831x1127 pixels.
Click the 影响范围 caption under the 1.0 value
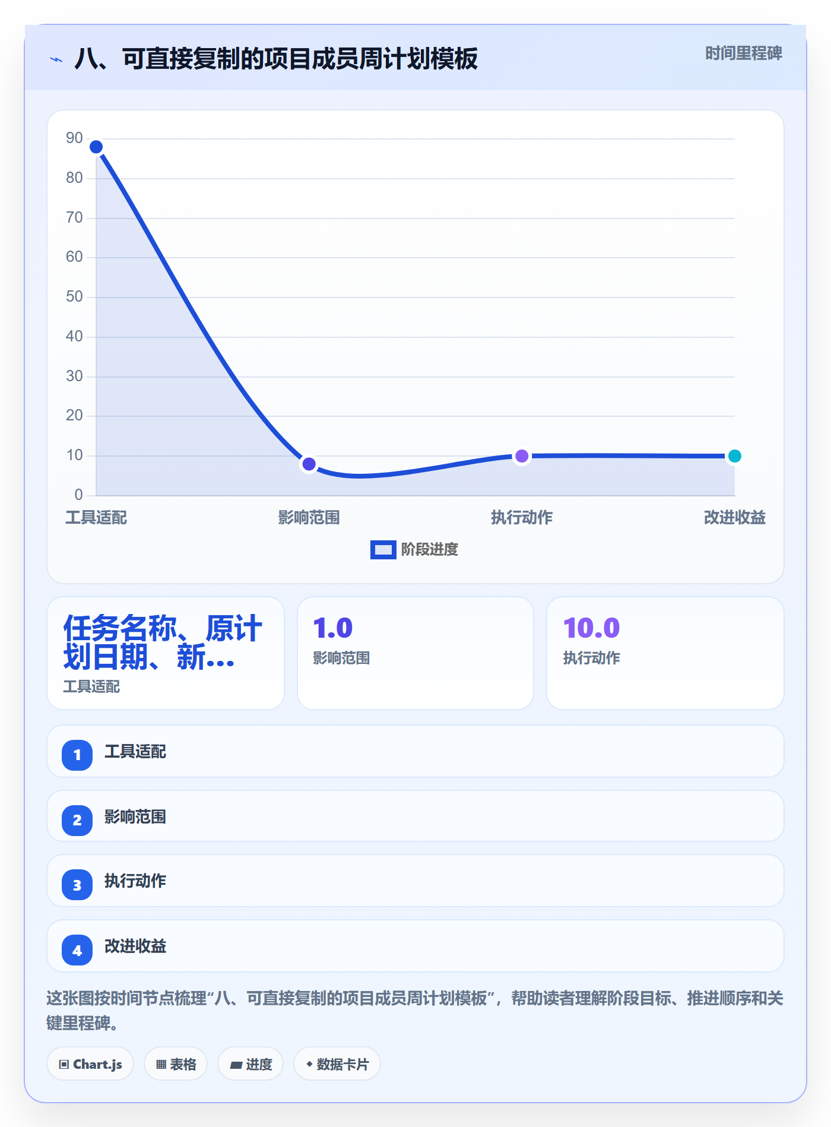coord(342,658)
